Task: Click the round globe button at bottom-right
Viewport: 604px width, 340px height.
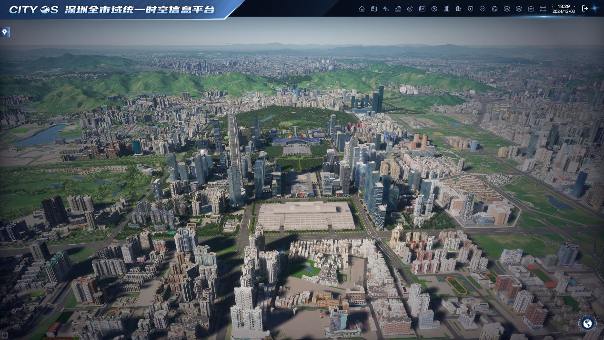Action: pos(588,324)
